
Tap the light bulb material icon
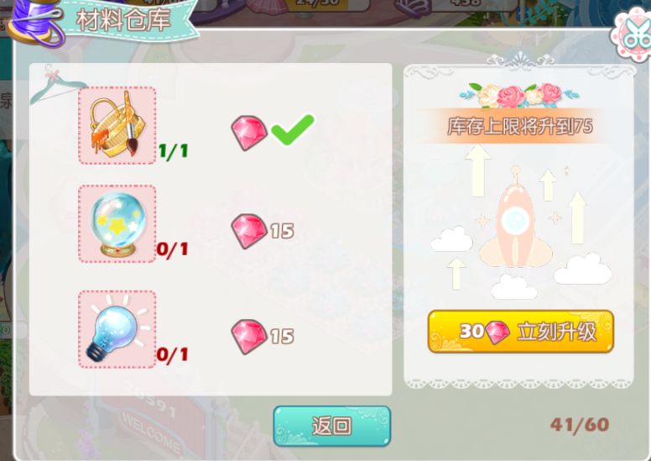117,330
